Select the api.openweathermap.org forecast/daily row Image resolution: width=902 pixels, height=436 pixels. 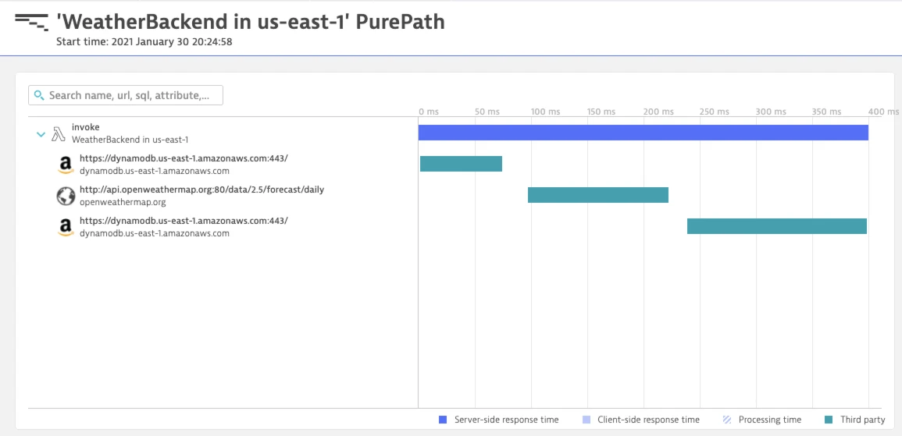(x=202, y=190)
